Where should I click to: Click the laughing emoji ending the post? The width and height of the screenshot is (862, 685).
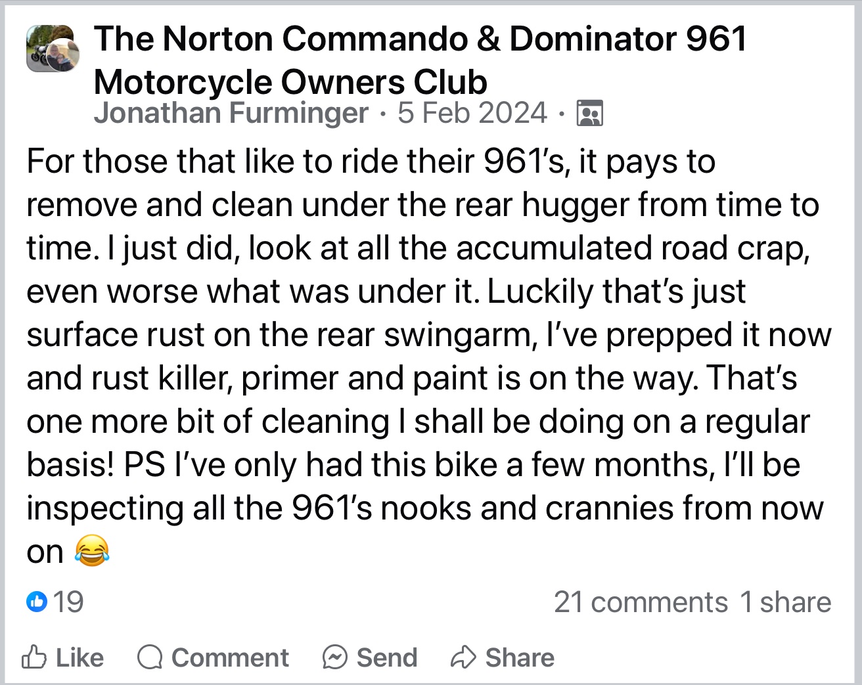pyautogui.click(x=91, y=552)
